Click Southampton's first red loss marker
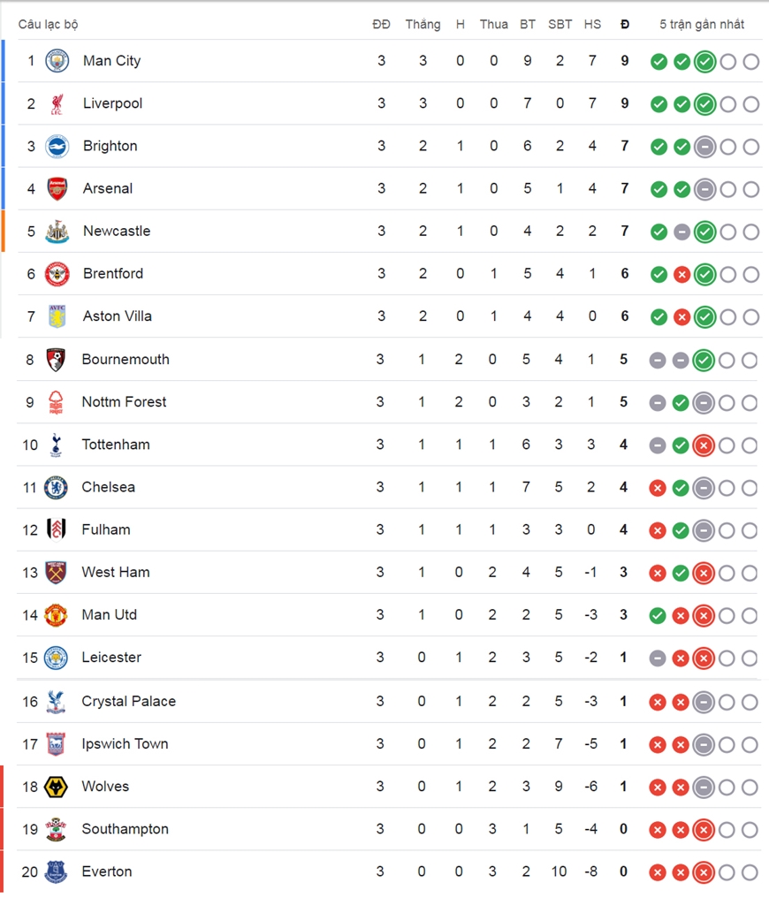 (x=658, y=829)
